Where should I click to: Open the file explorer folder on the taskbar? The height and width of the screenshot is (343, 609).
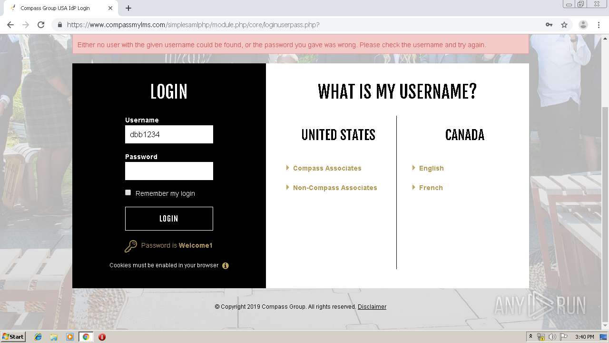pos(54,337)
